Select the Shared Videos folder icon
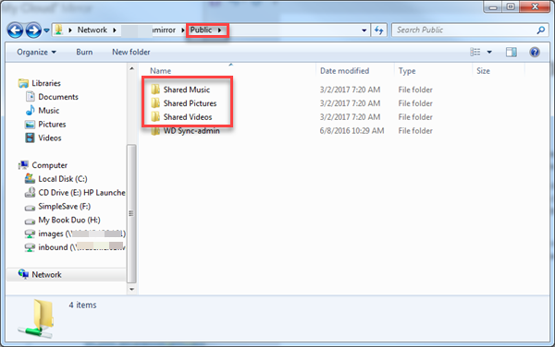This screenshot has width=555, height=347. click(155, 117)
